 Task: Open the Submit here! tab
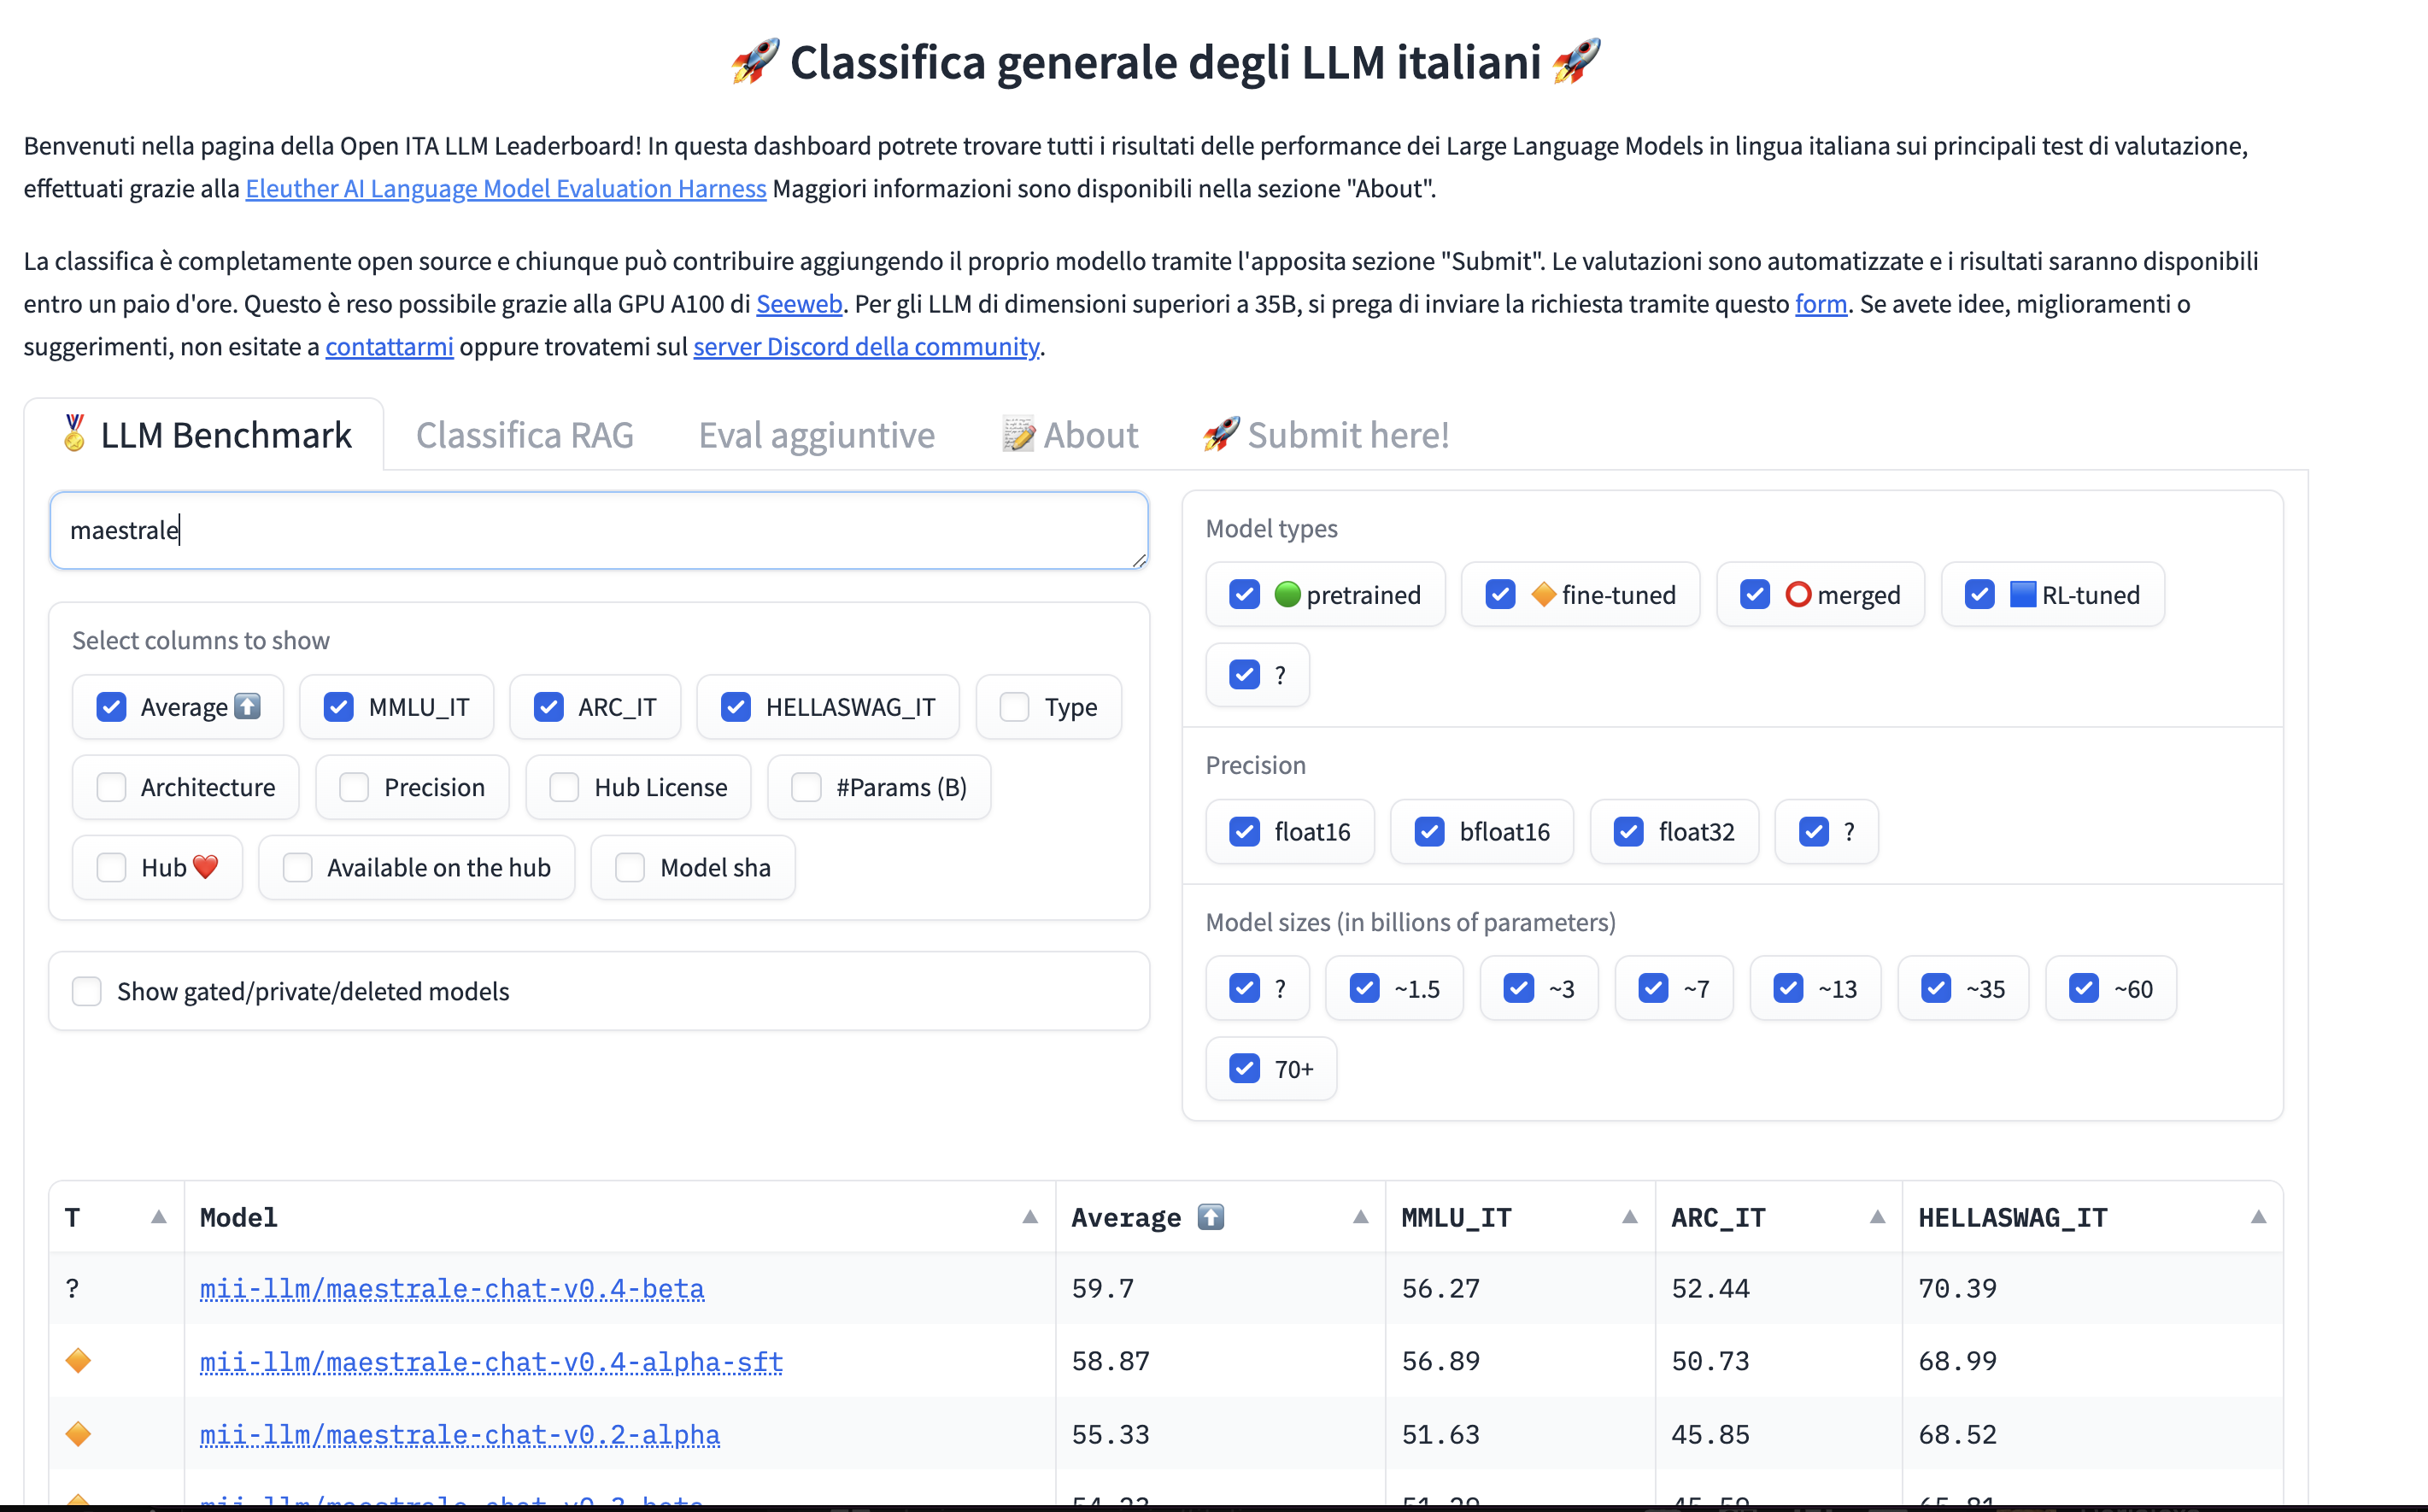1325,435
